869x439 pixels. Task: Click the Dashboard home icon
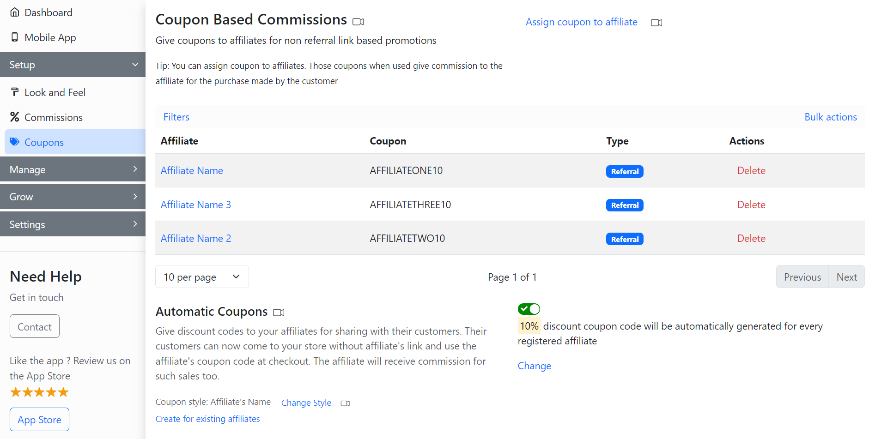15,12
